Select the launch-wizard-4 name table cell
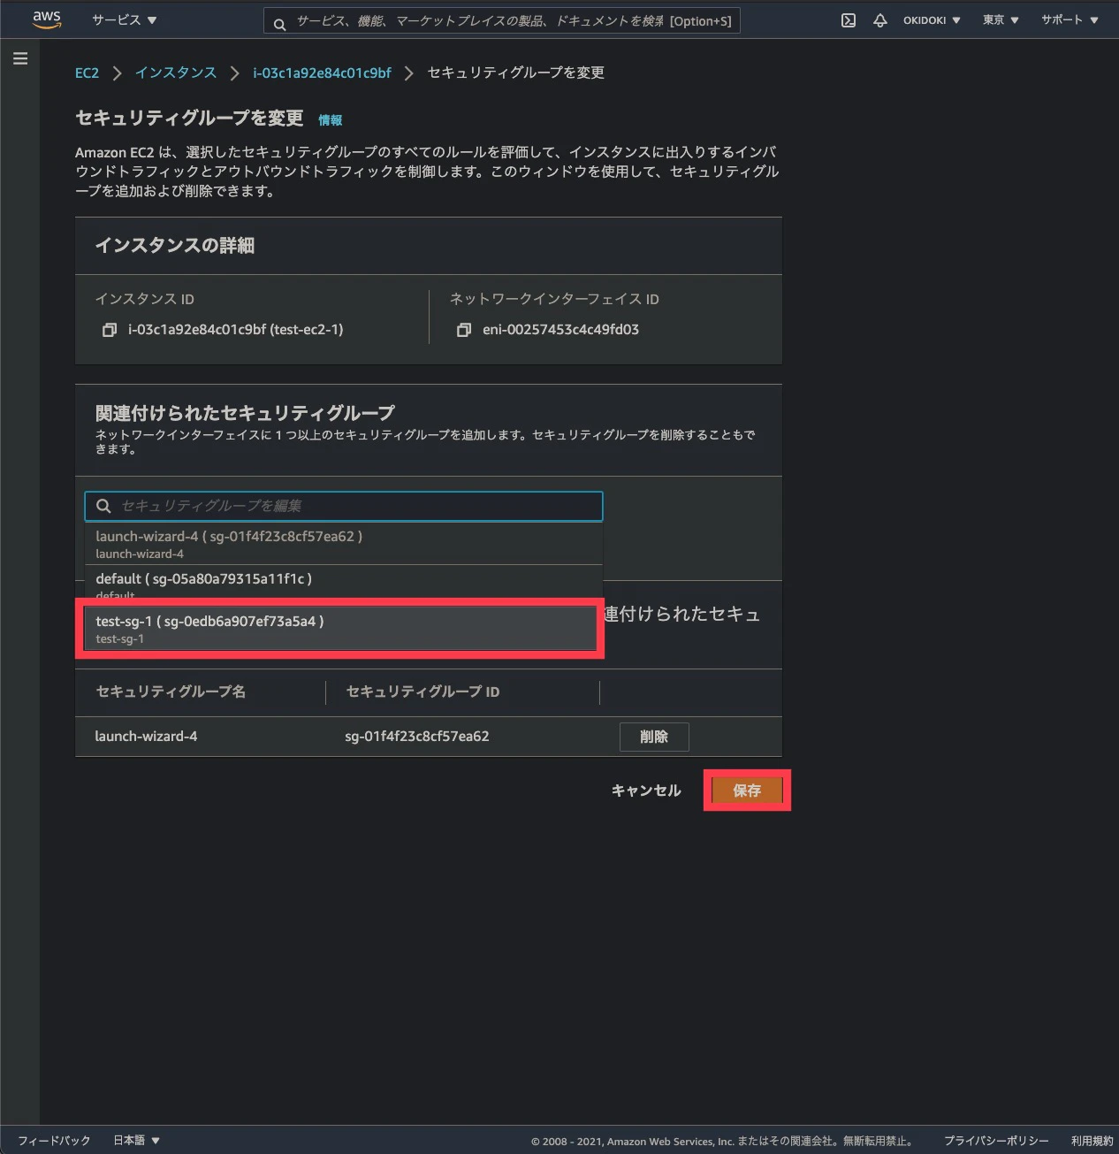The height and width of the screenshot is (1154, 1119). pos(146,737)
